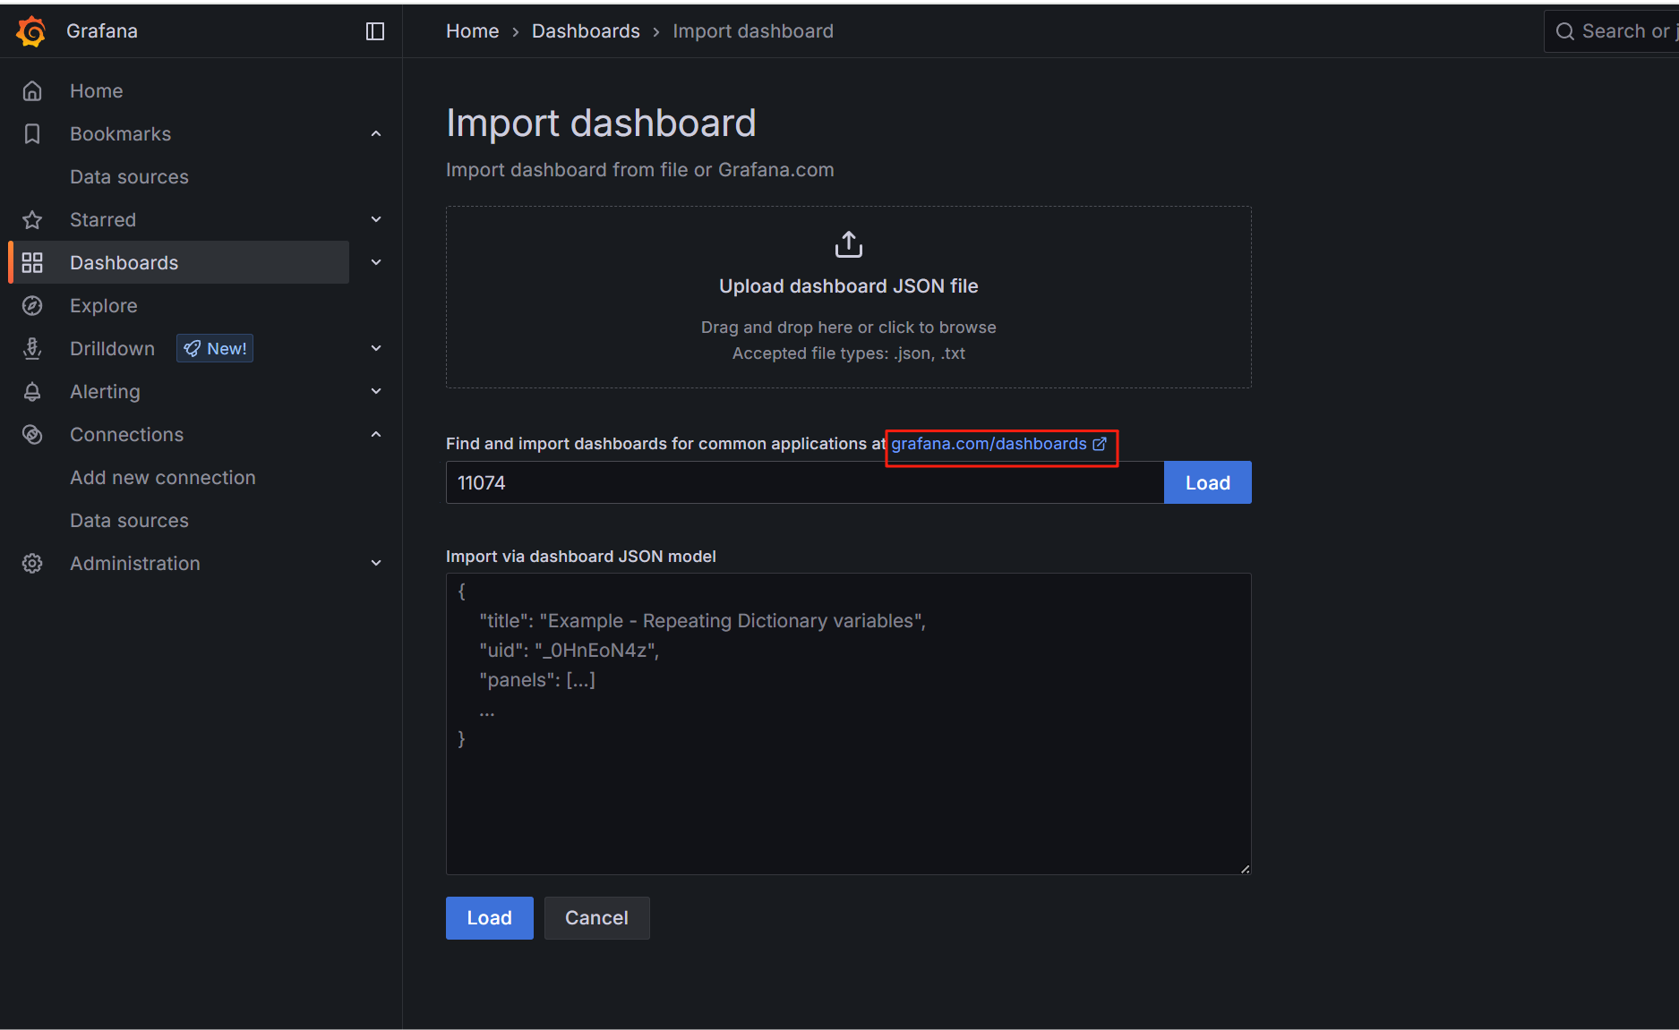Image resolution: width=1679 pixels, height=1030 pixels.
Task: Click Load next to dashboard ID field
Action: (x=1207, y=482)
